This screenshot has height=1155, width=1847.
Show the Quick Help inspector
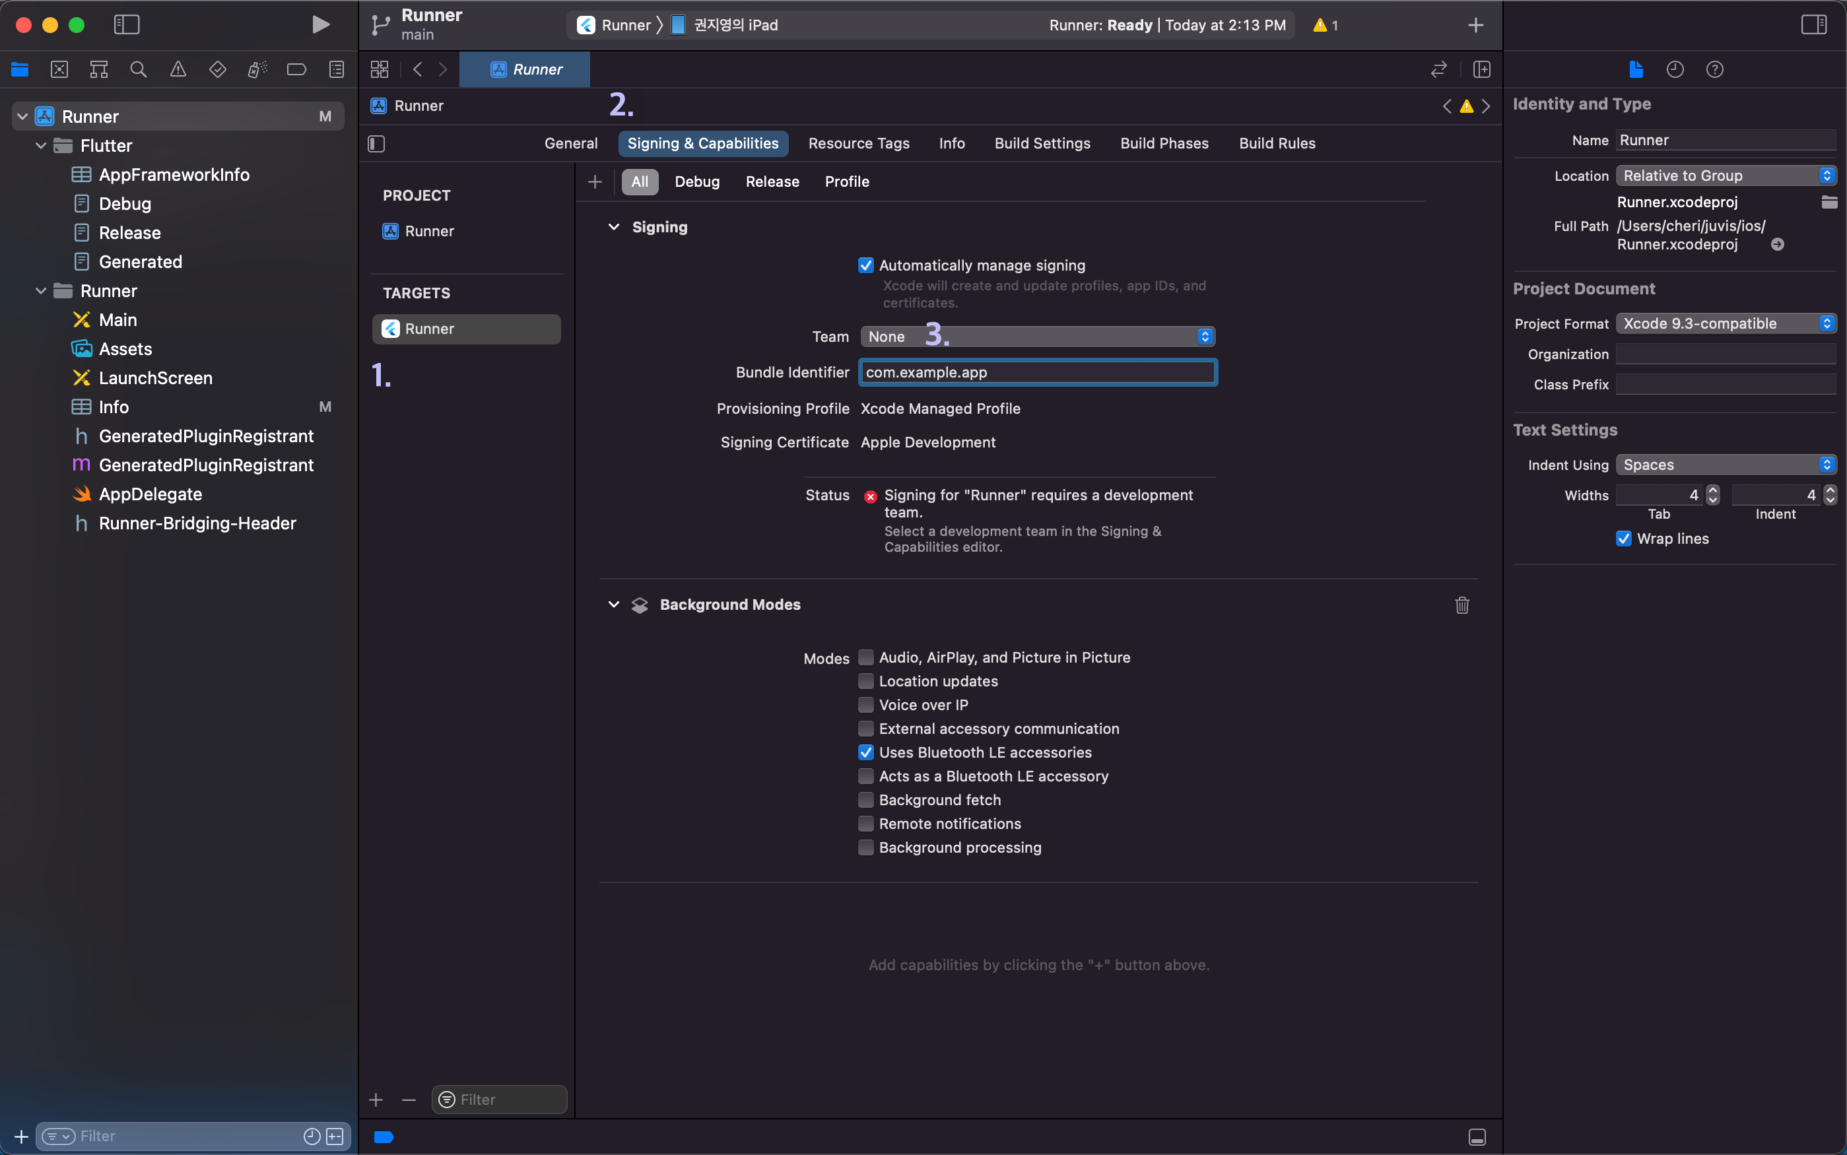(x=1715, y=69)
